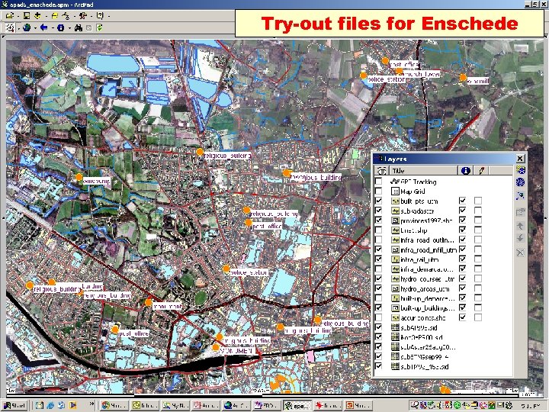
Task: Expand the Help dropdown arrow
Action: click(108, 16)
